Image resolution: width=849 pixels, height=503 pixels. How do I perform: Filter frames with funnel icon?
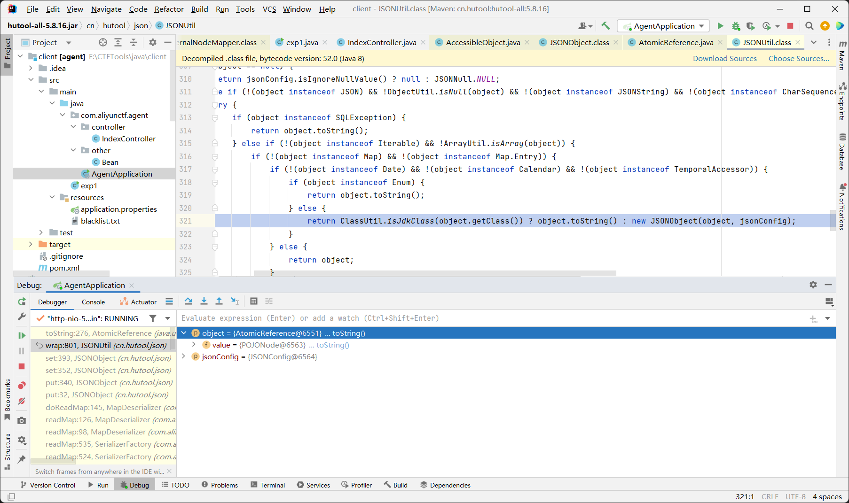click(153, 318)
